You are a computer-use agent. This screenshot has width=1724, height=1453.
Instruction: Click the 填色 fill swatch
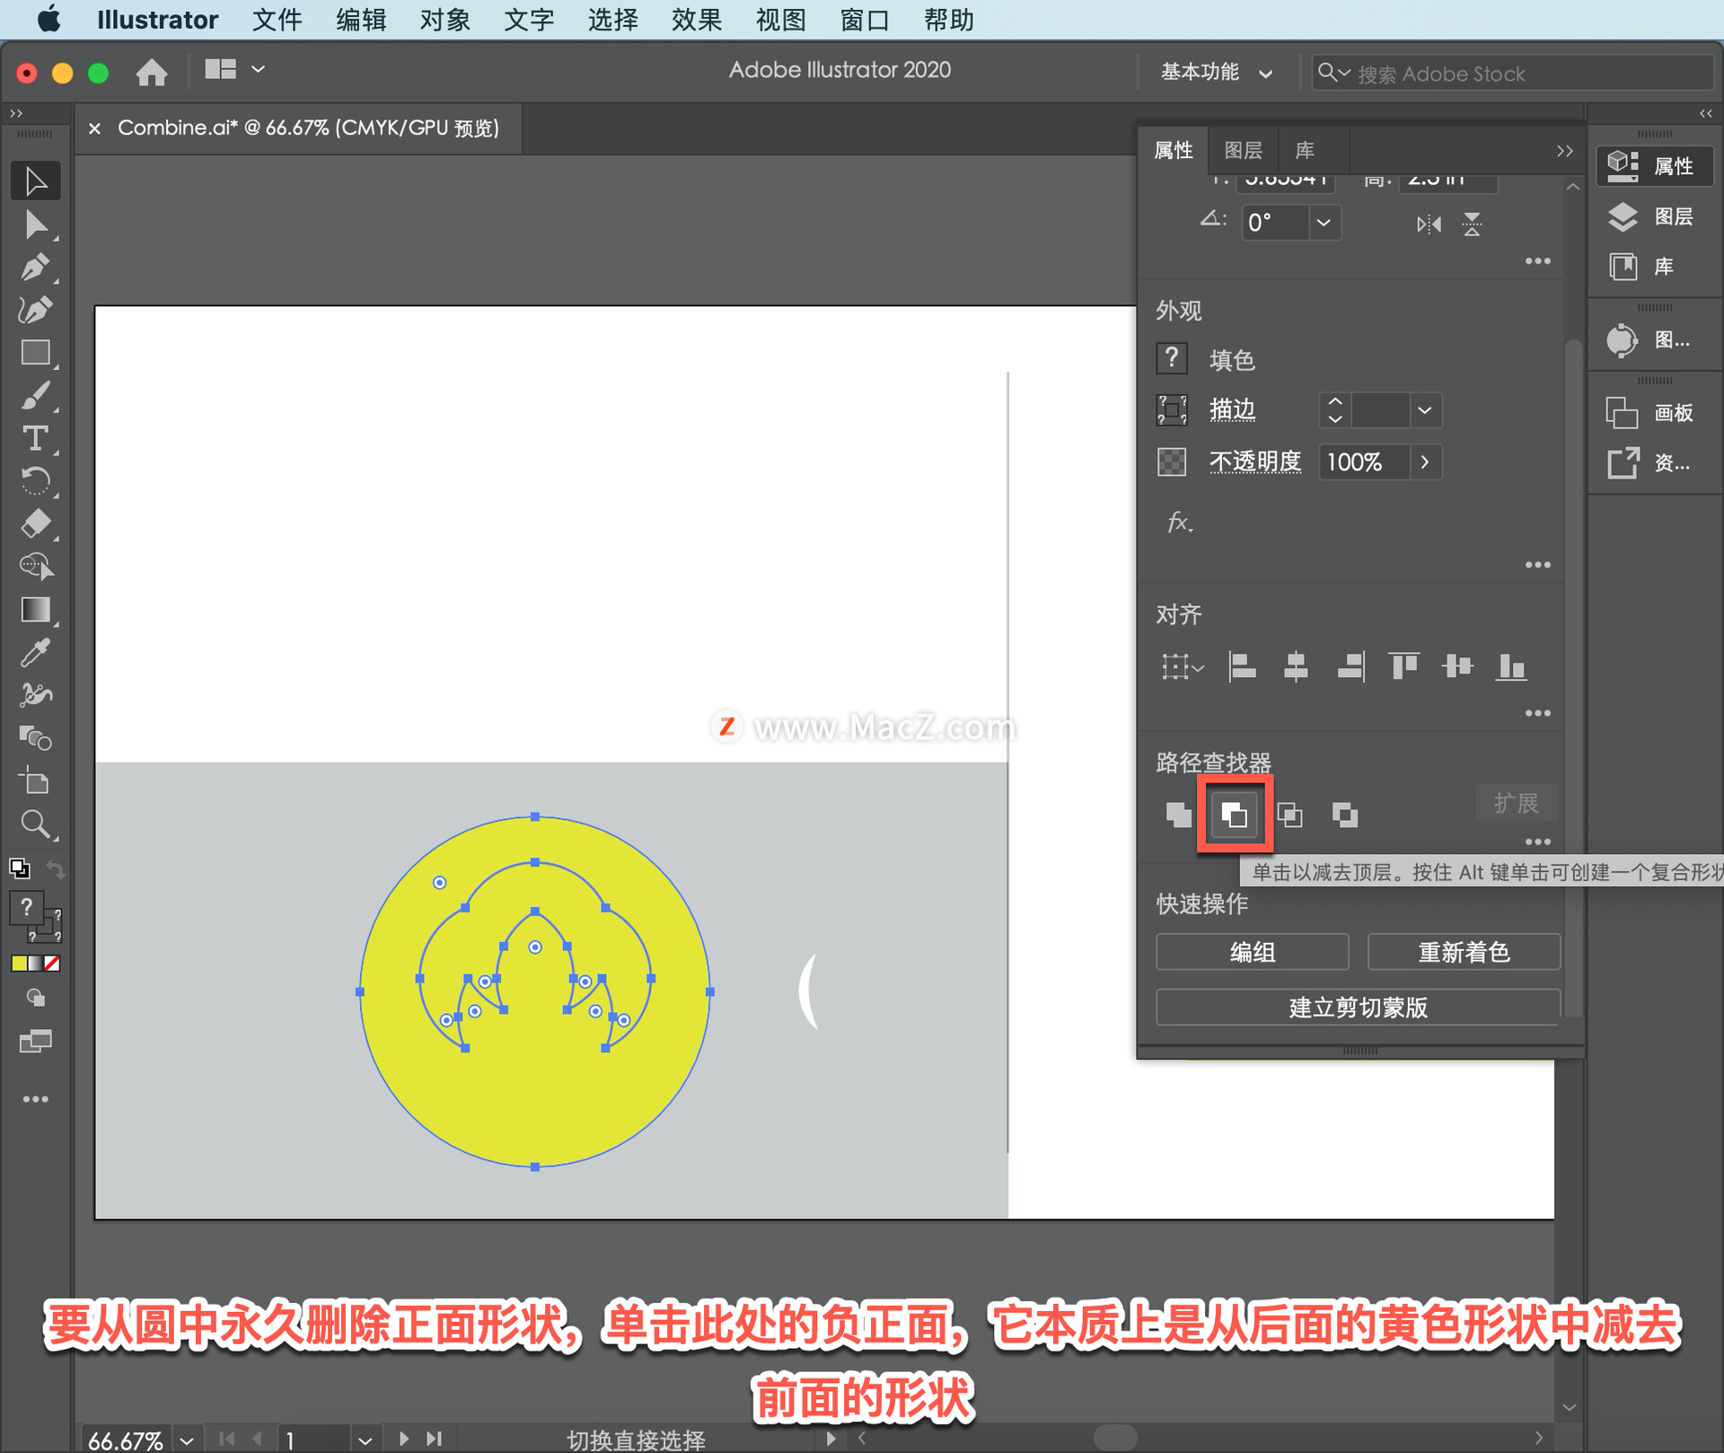1172,359
